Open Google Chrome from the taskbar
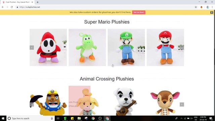The image size is (215, 121). click(93, 118)
